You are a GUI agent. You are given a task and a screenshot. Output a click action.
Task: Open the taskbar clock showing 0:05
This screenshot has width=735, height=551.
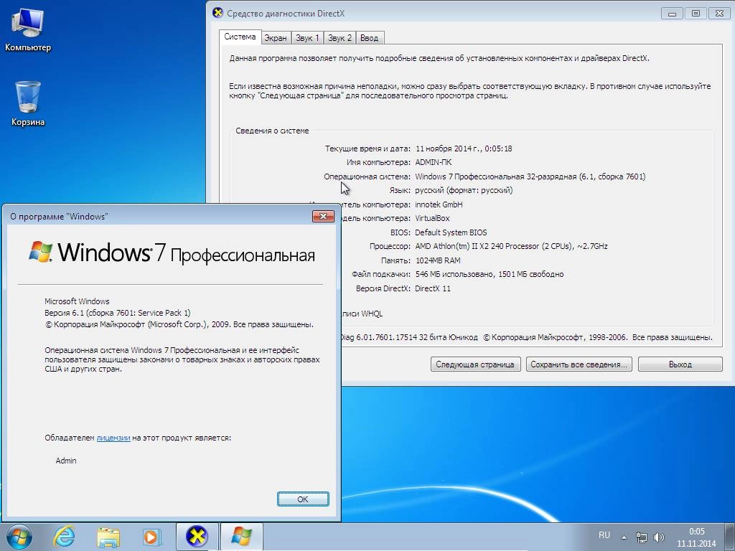[696, 537]
